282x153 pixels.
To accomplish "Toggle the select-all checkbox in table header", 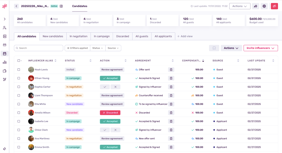I will tap(19, 60).
